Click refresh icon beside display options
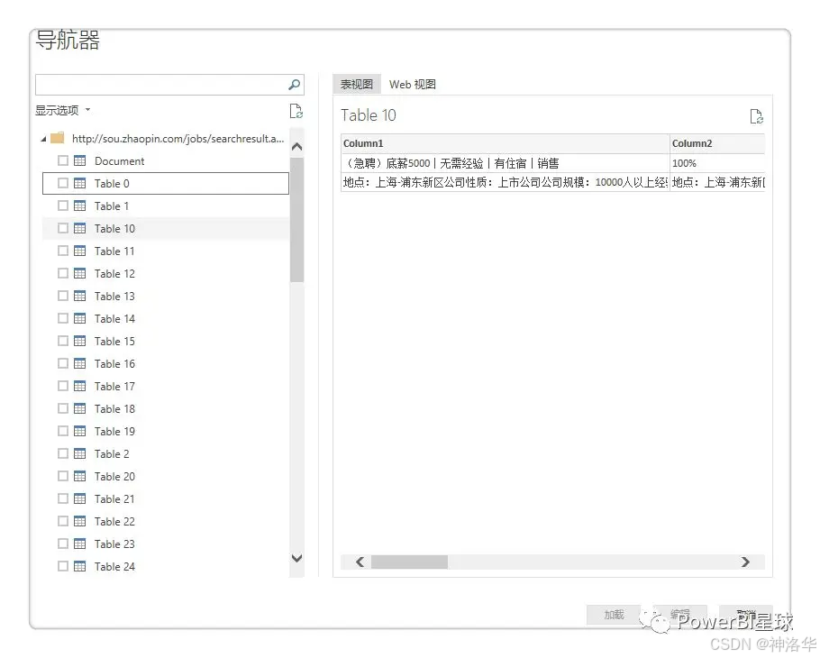Viewport: 820px width, 658px height. tap(296, 111)
